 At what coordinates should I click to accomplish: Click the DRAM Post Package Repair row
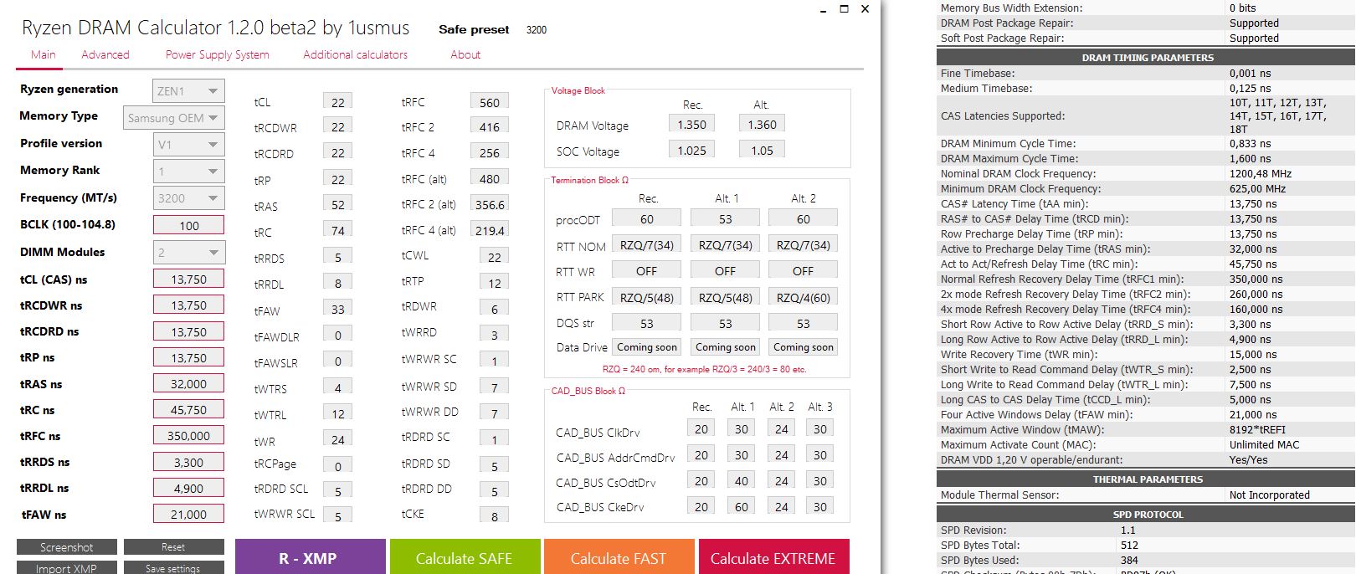click(x=1146, y=23)
